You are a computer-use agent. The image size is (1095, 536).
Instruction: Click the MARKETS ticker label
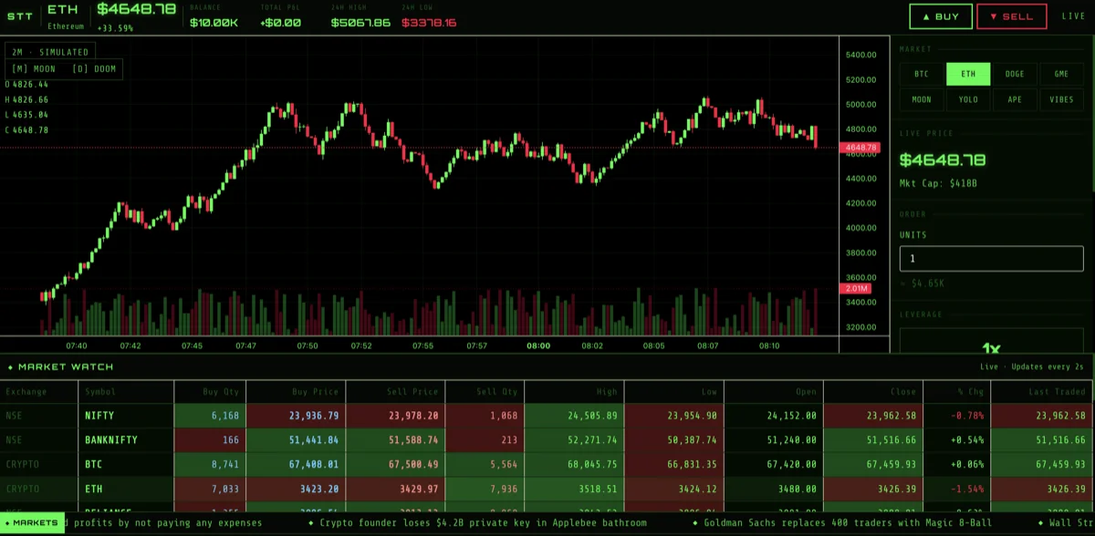[x=31, y=523]
